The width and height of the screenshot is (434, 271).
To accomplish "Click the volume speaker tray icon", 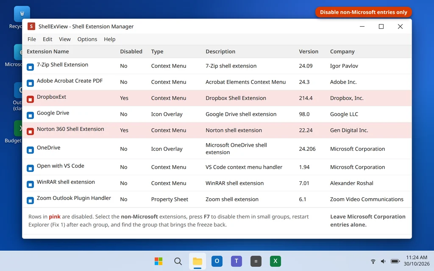I will (383, 261).
